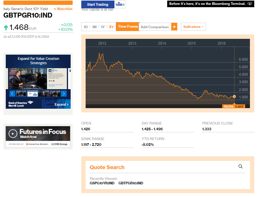The height and width of the screenshot is (197, 258).
Task: Click the Bank of America Merrill Lynch logo
Action: (21, 104)
